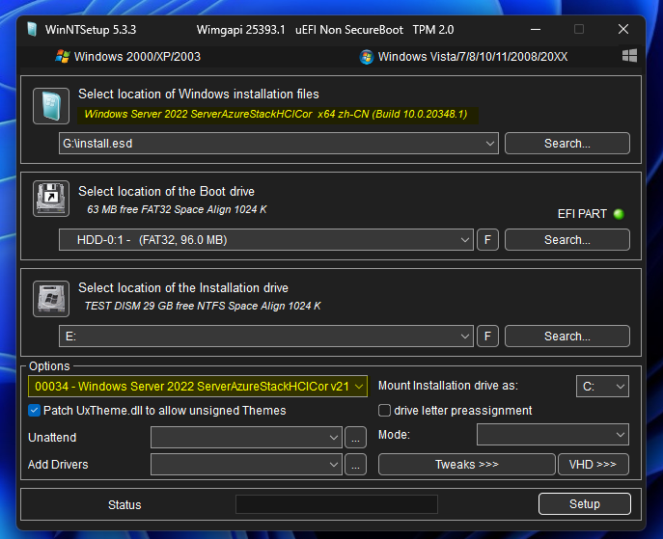This screenshot has width=663, height=539.
Task: Open the Windows Server 2022 edition dropdown
Action: coord(198,386)
